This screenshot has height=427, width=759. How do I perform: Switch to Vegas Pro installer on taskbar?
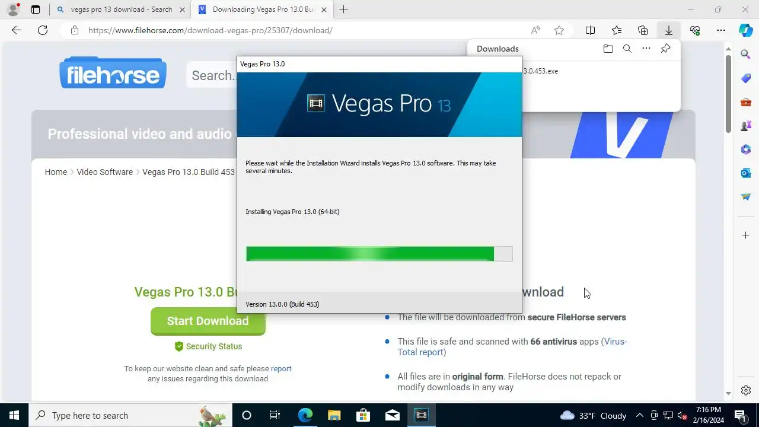(x=421, y=415)
